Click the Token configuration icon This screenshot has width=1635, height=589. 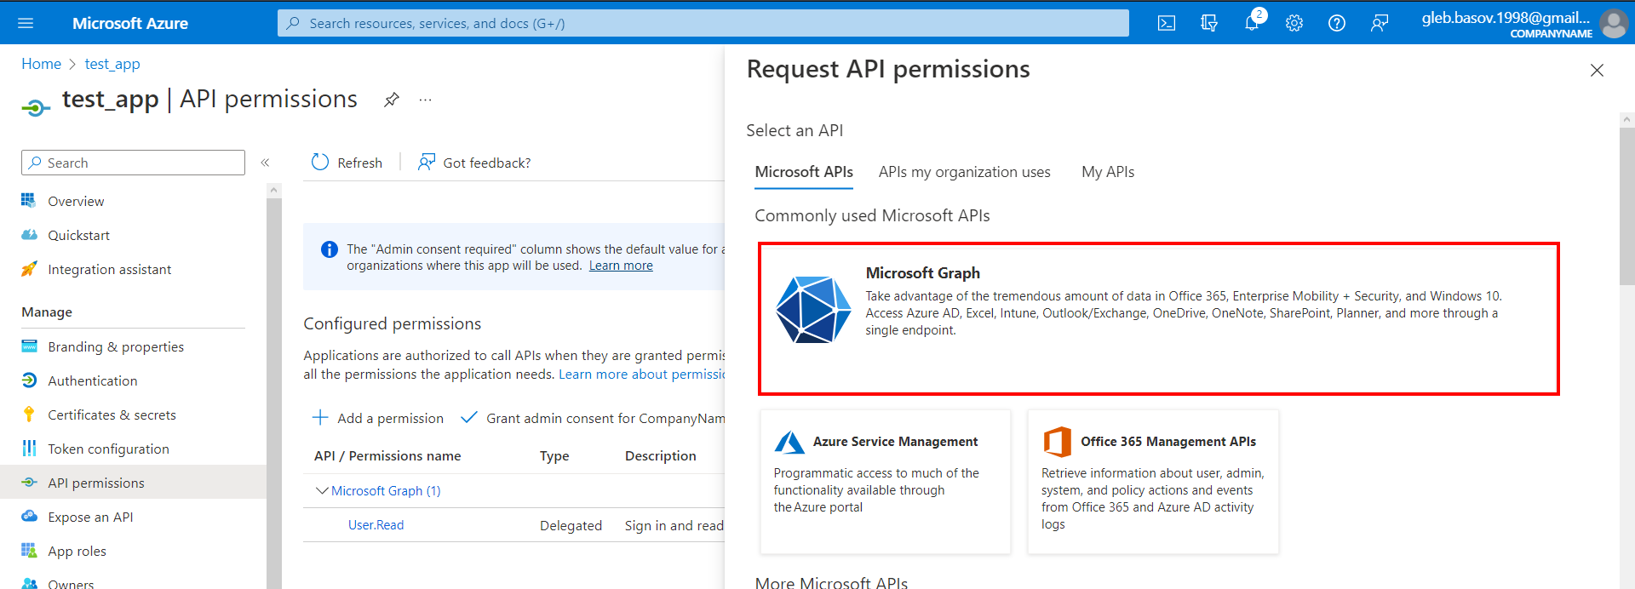(x=29, y=448)
